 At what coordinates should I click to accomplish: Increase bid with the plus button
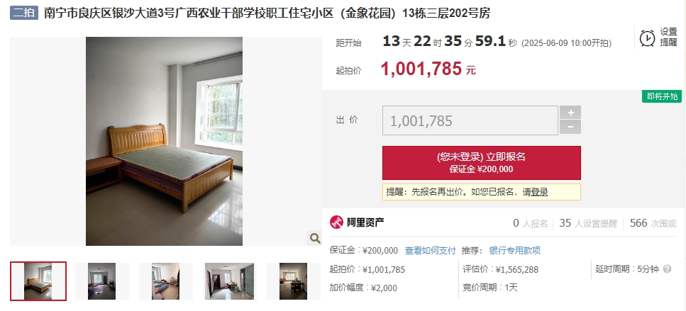570,112
